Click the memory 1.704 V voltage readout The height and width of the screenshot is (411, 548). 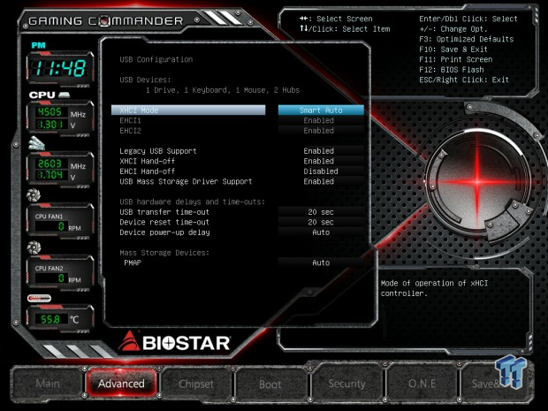point(50,175)
